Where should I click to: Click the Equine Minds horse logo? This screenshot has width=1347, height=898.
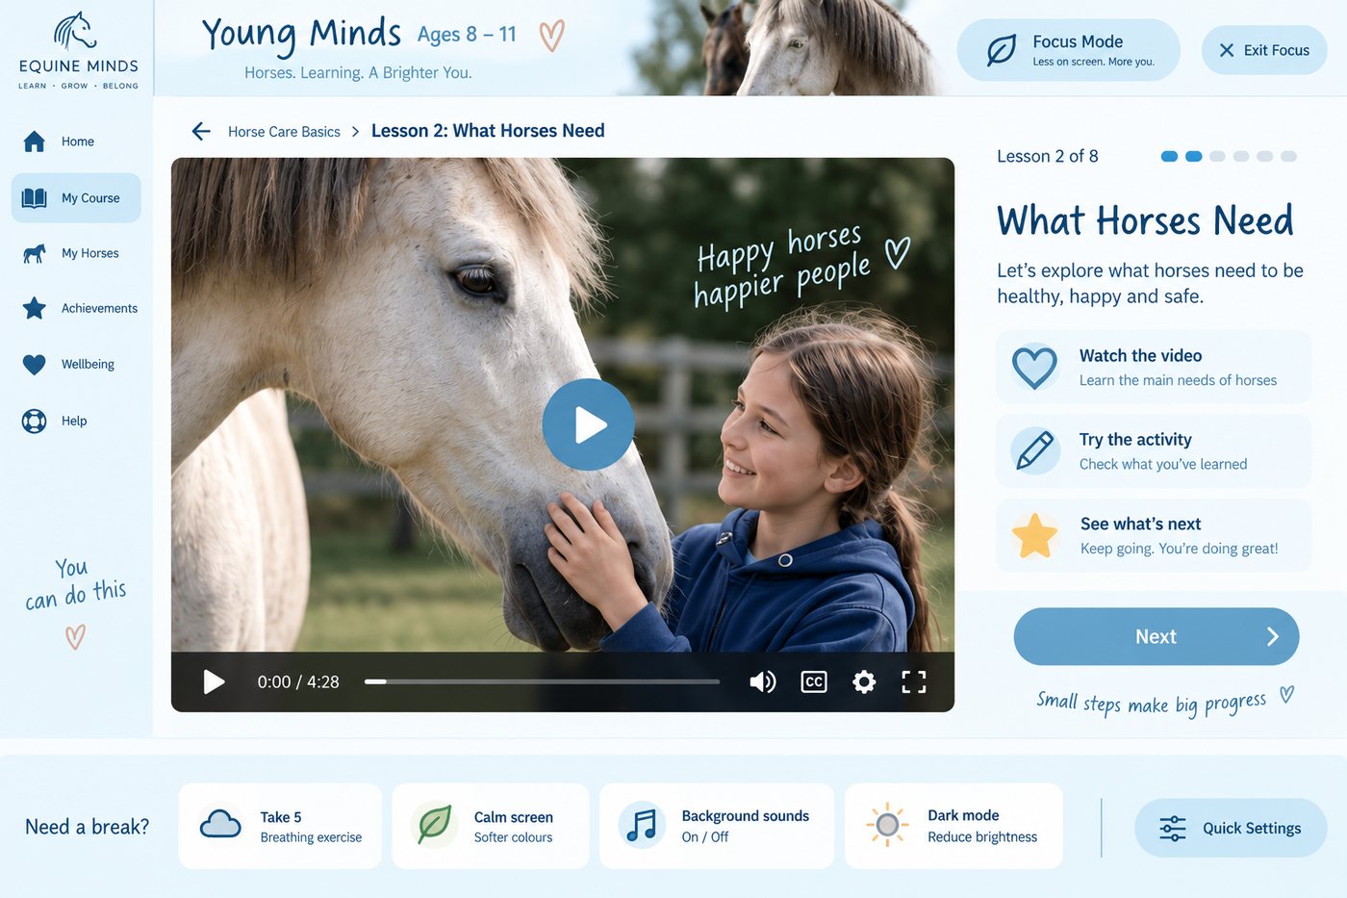click(76, 31)
